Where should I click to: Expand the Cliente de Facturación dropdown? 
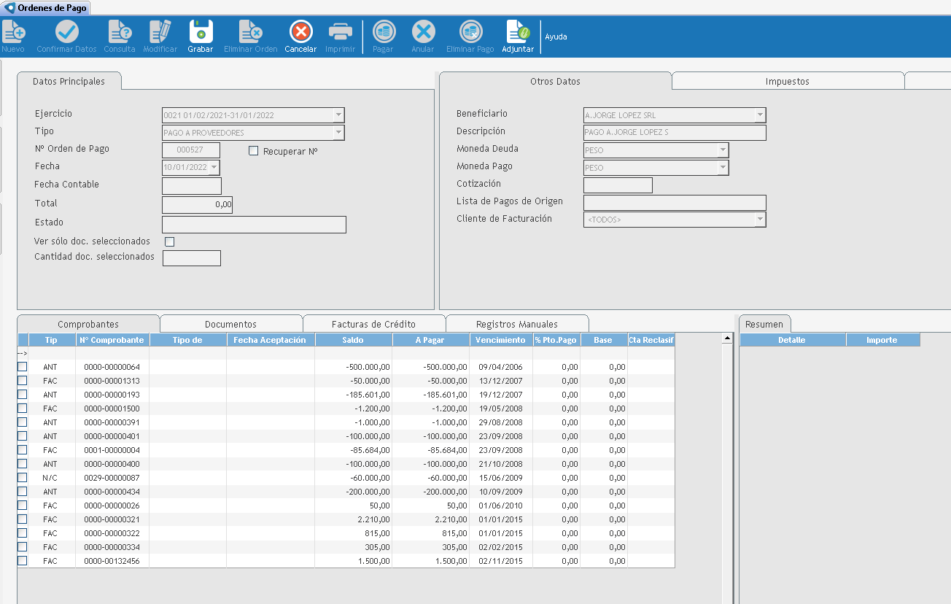tap(760, 220)
